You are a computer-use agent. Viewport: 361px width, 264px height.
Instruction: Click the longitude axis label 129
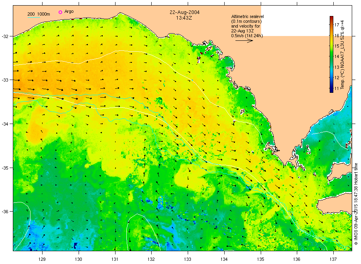pyautogui.click(x=42, y=259)
